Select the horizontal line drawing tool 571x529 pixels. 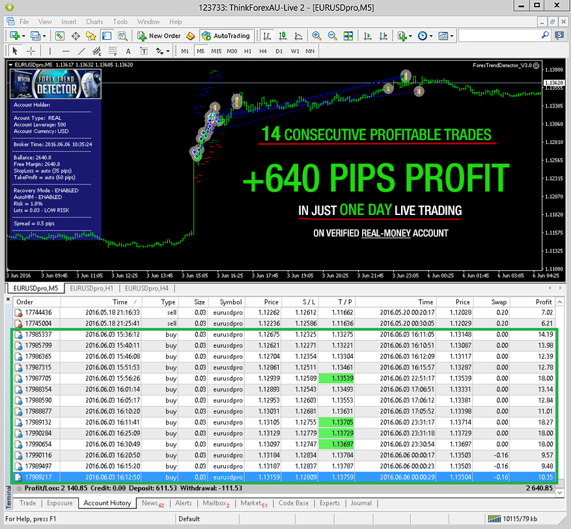tap(66, 51)
